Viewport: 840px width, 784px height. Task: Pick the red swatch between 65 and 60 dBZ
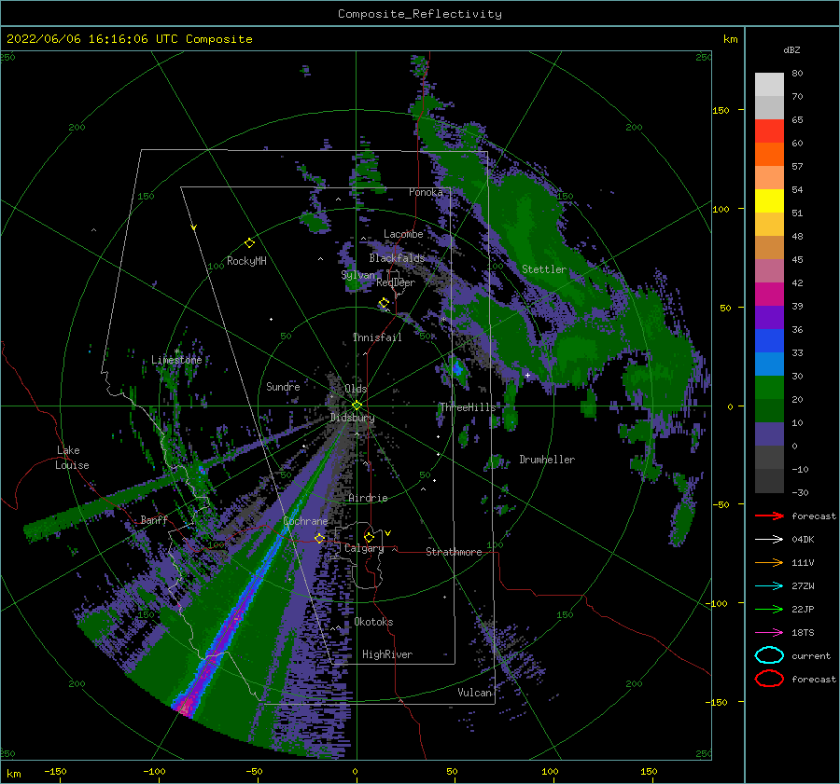coord(769,131)
